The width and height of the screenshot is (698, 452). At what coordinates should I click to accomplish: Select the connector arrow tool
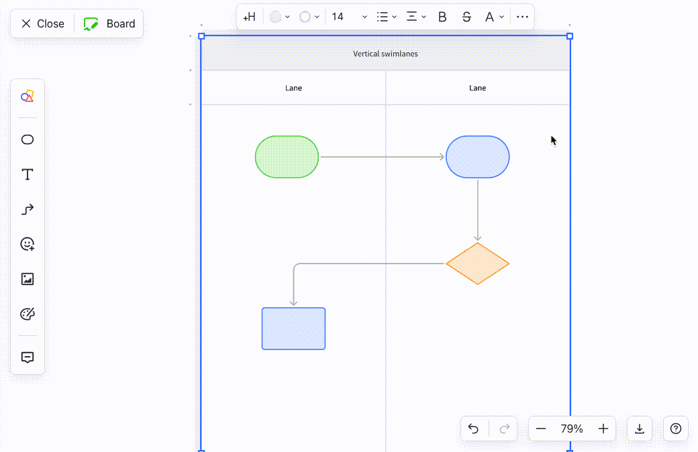[27, 209]
